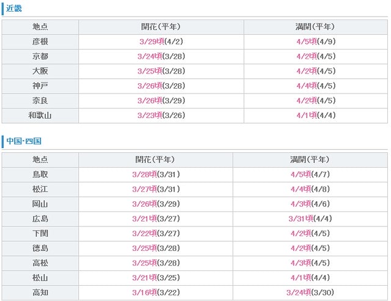Screen dimensions: 391x301
Task: Click 神戸's bloom date 3/26頃
Action: point(150,86)
